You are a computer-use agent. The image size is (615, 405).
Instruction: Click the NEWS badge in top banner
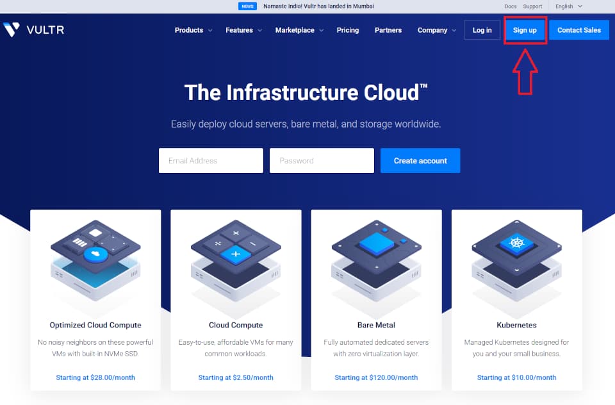(x=247, y=6)
